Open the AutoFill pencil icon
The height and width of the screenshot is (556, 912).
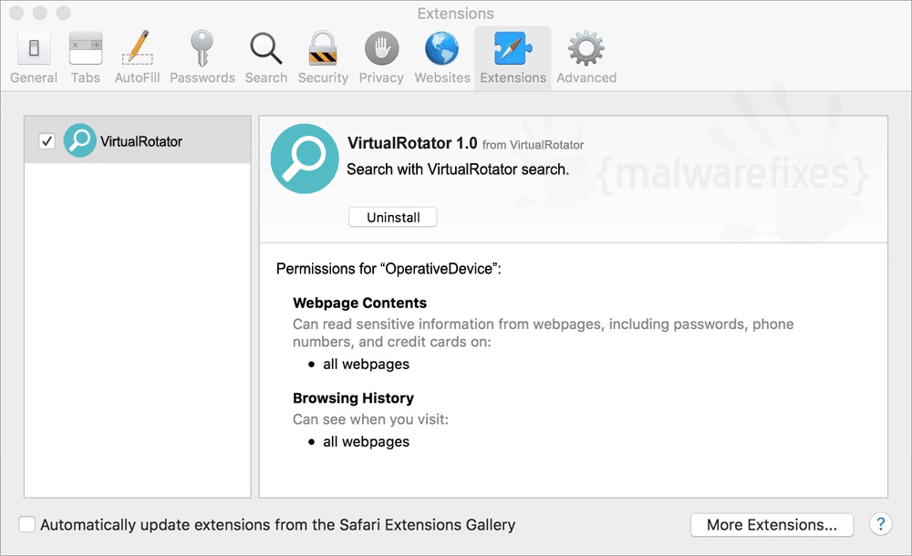click(138, 47)
